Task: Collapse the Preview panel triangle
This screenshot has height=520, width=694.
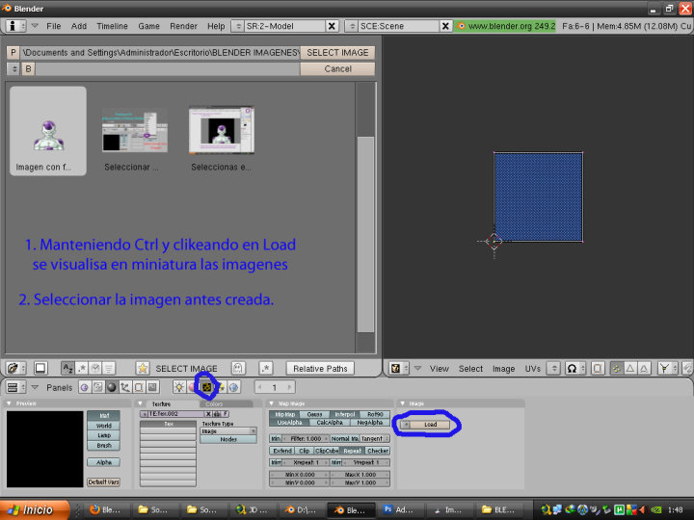Action: 10,403
